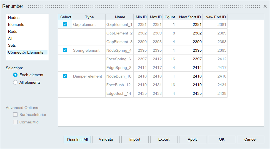
Task: Edit New Start ID for GapElement_1
Action: tap(190, 24)
